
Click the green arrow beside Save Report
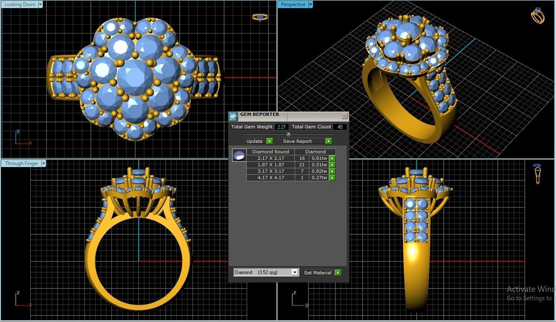click(328, 141)
